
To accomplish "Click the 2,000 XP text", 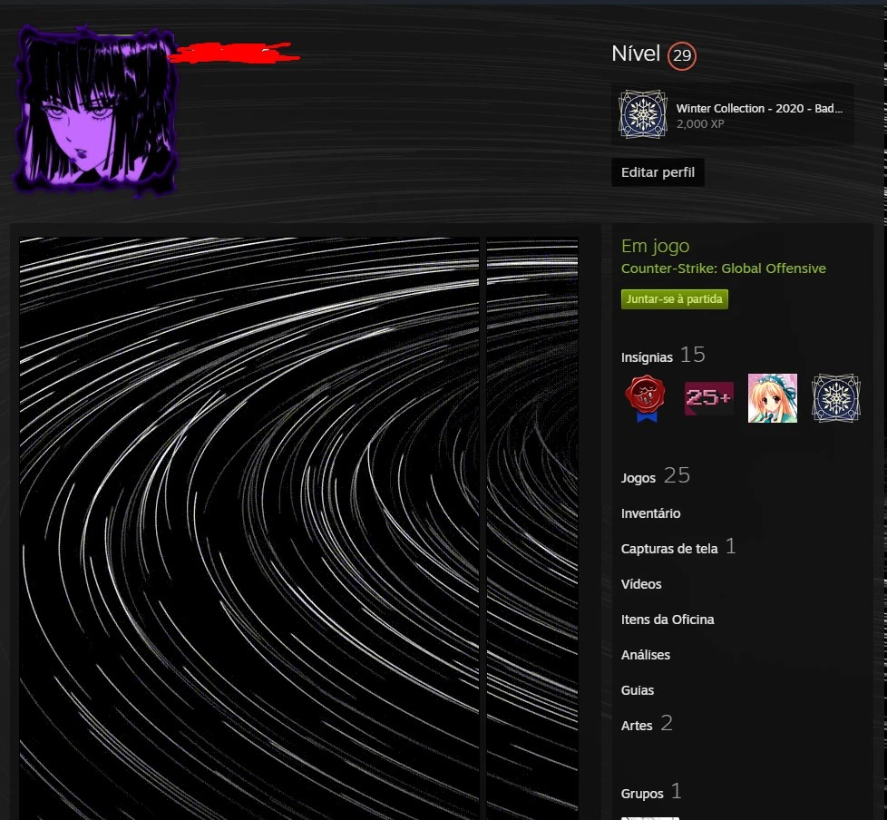I will (700, 124).
